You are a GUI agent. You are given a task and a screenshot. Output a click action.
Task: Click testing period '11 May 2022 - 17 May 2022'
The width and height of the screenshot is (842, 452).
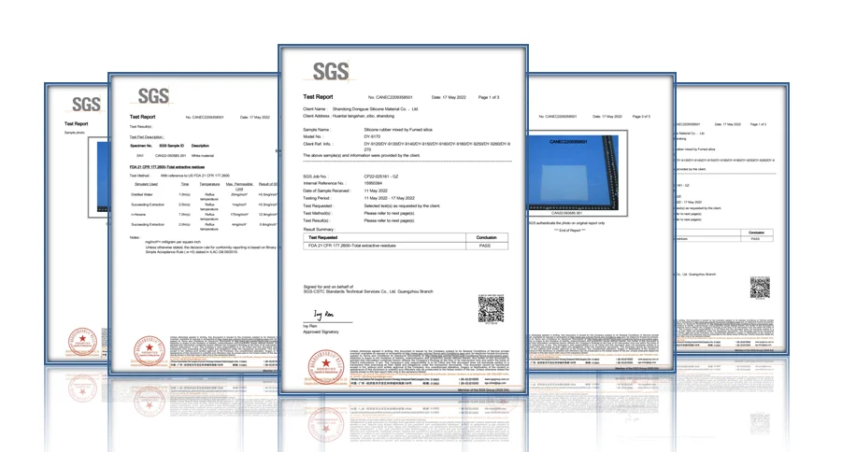390,198
